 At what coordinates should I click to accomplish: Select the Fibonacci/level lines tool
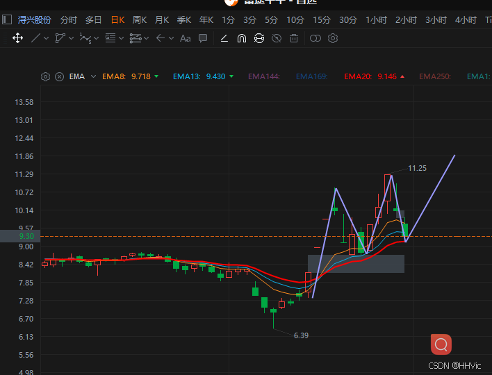110,38
